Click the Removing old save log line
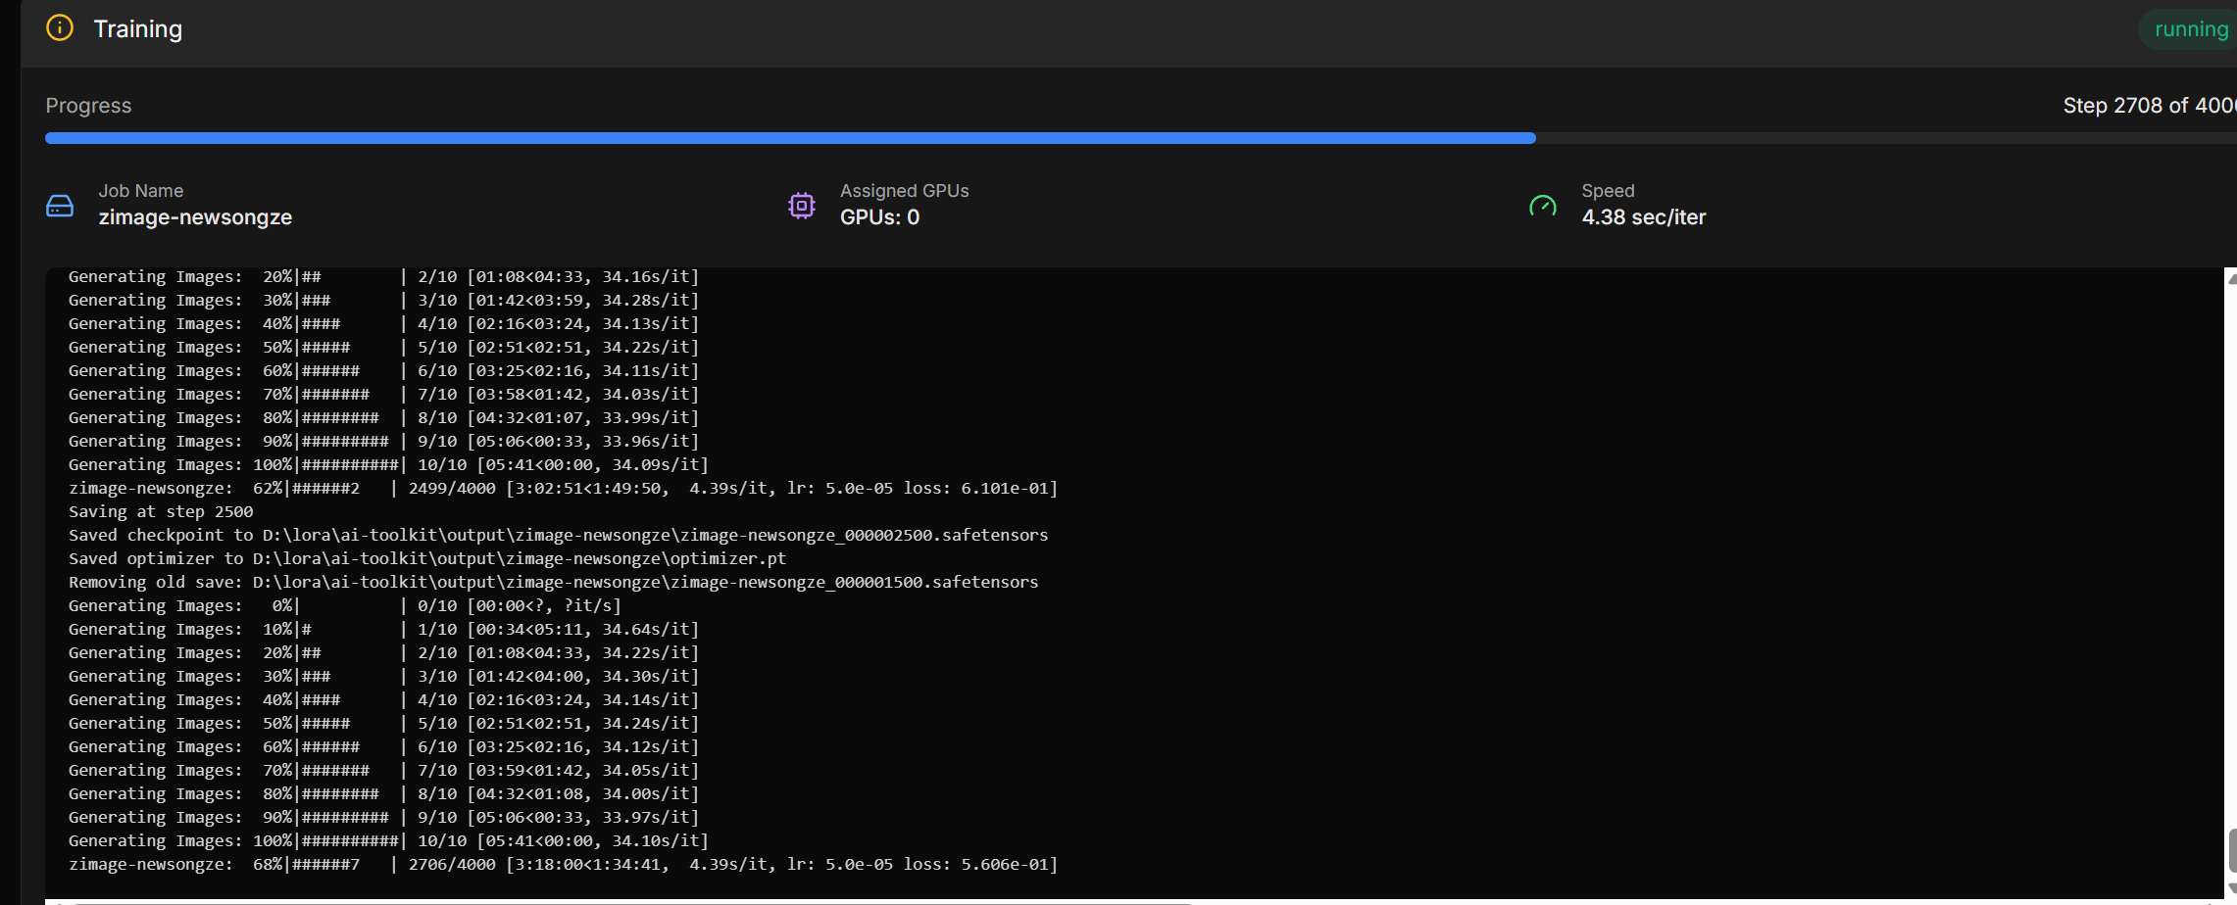2237x905 pixels. point(553,583)
